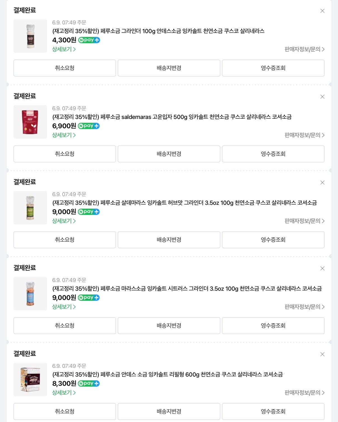This screenshot has height=422, width=338.
Task: Open the citrus grinder product title link
Action: coord(187,288)
